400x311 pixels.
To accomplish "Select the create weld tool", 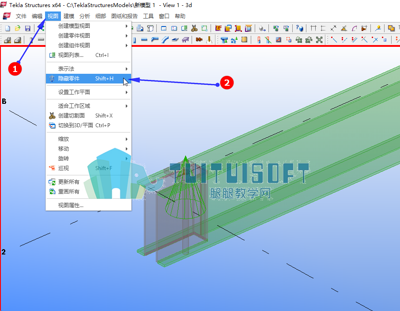I will (x=209, y=40).
